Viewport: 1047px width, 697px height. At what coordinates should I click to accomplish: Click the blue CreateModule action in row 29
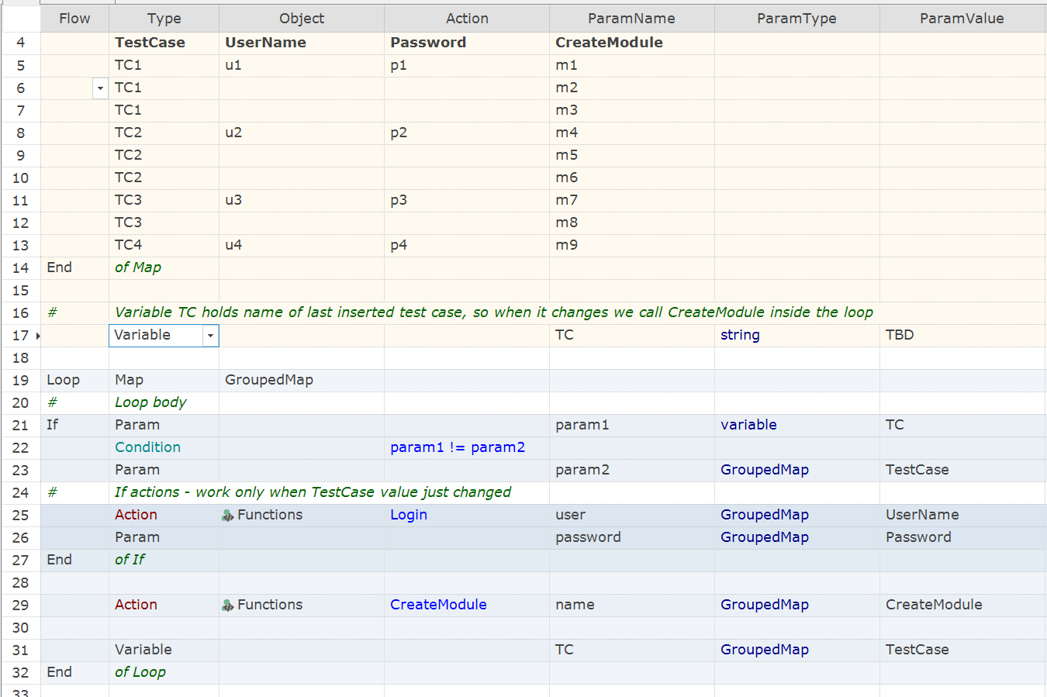click(x=438, y=605)
